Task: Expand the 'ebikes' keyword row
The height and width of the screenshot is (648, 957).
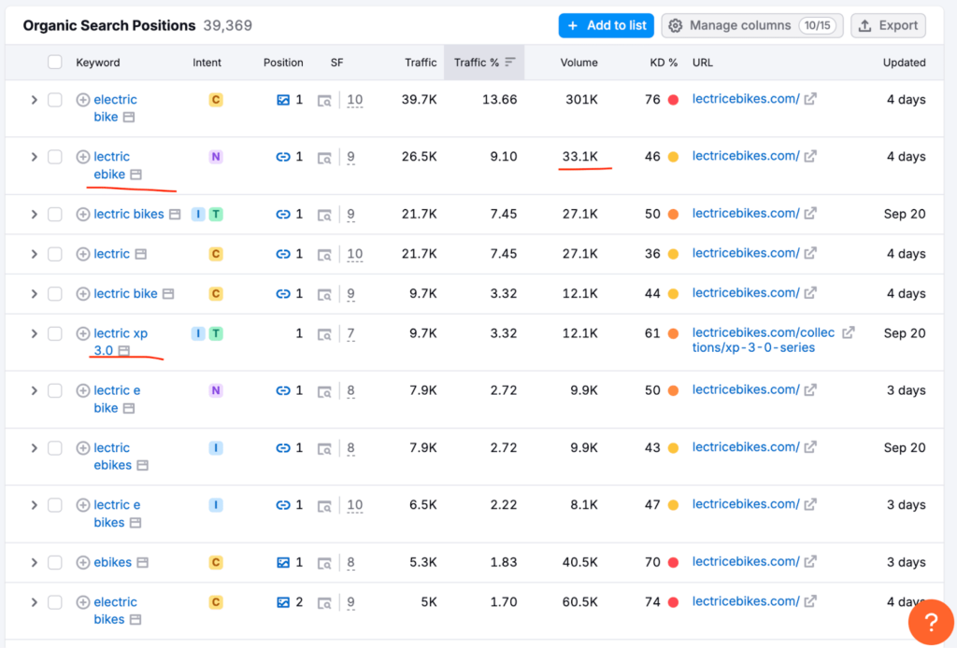Action: point(34,563)
